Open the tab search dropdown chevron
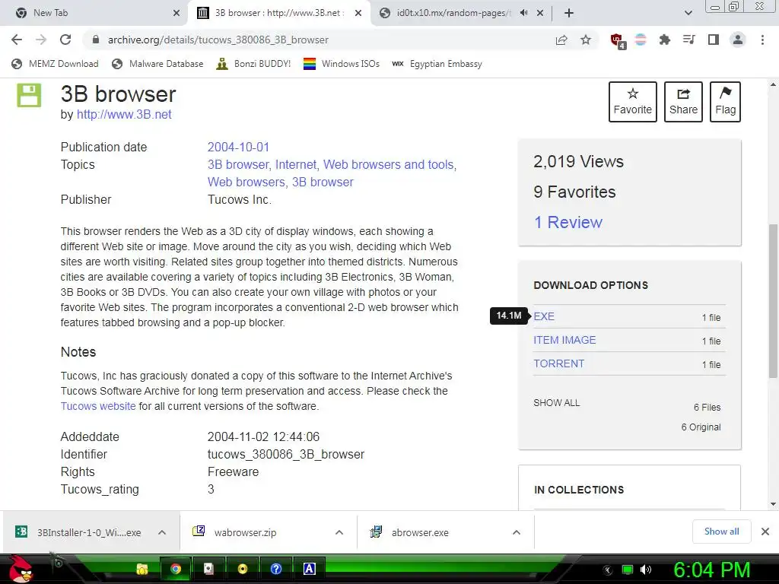Screen dimensions: 779x584 pyautogui.click(x=688, y=13)
